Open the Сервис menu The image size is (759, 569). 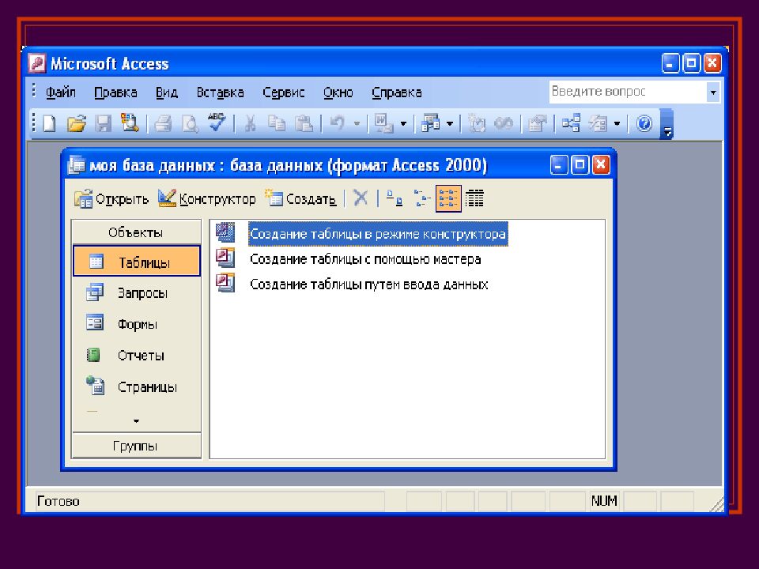[283, 92]
